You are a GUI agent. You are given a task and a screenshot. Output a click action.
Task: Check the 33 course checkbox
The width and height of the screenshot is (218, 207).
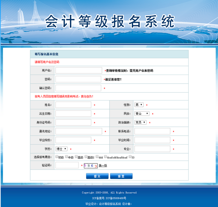tap(130, 156)
